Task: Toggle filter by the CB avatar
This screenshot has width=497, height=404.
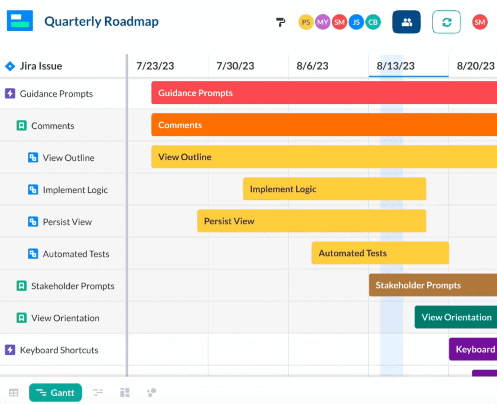Action: [x=373, y=22]
